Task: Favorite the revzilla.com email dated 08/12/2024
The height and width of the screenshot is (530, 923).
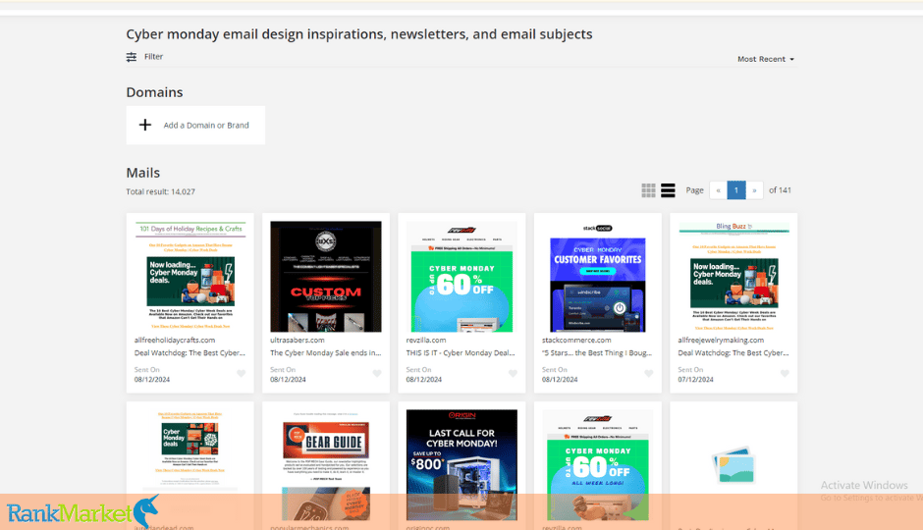Action: point(514,374)
